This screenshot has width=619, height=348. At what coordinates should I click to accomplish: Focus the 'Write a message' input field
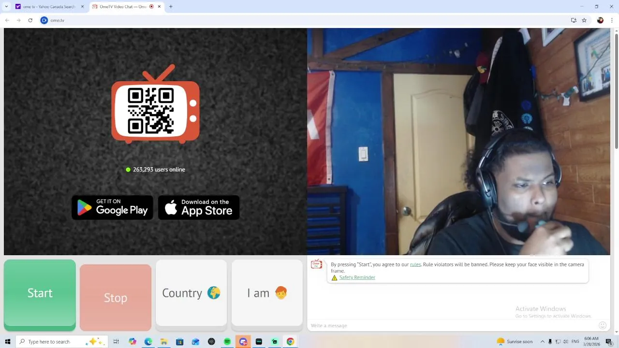coord(452,325)
